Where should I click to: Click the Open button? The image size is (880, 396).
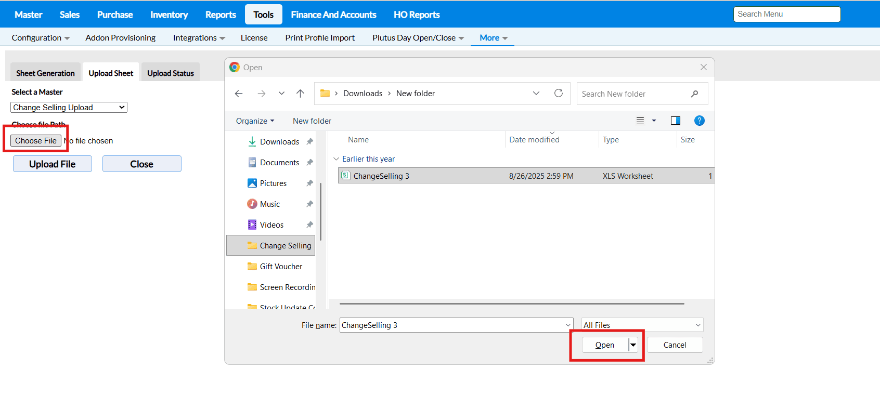point(604,345)
